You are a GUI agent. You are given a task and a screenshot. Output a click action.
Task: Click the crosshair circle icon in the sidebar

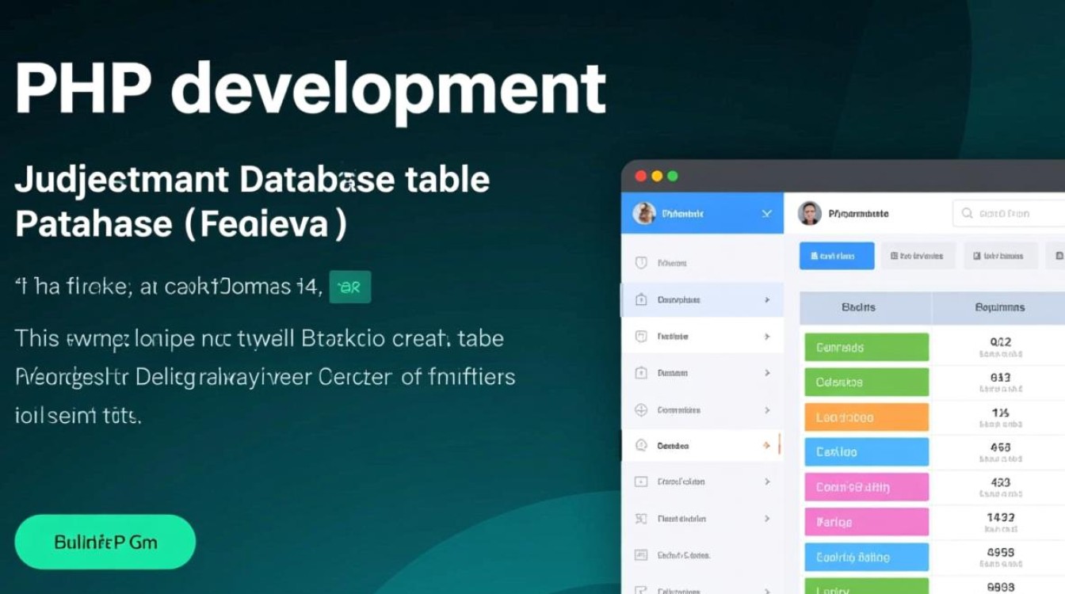pyautogui.click(x=641, y=410)
